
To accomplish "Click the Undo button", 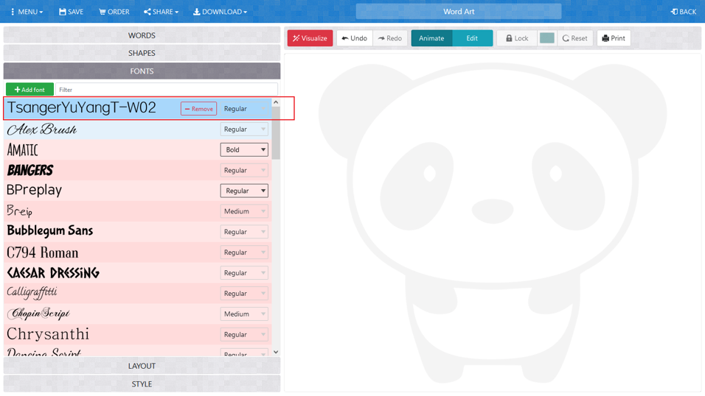I will click(x=354, y=38).
